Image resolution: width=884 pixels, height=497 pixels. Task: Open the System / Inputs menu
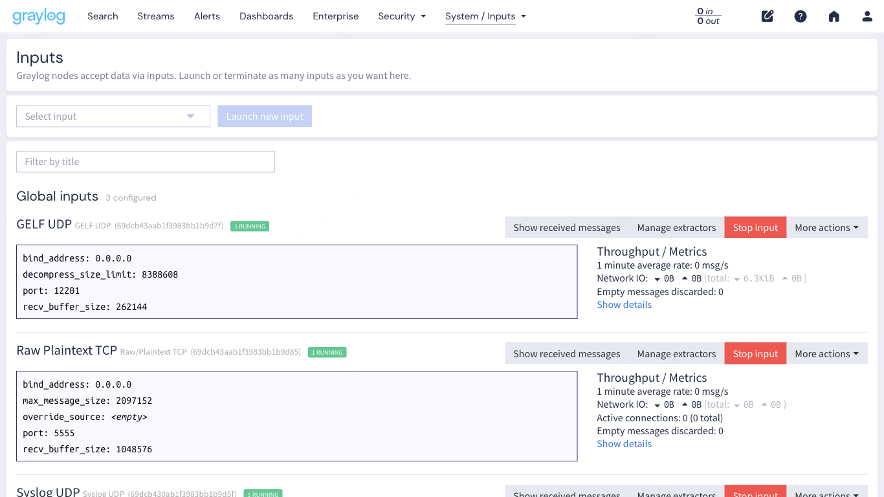pos(485,16)
